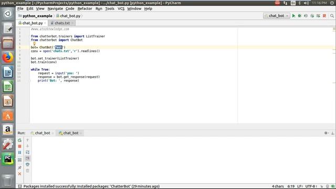Image resolution: width=336 pixels, height=189 pixels.
Task: Open the Amazon launcher icon
Action: (8, 130)
